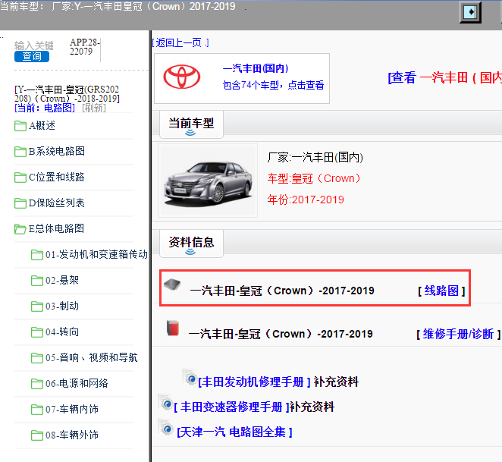Click the folder icon beside 06-电源和网络

click(37, 384)
